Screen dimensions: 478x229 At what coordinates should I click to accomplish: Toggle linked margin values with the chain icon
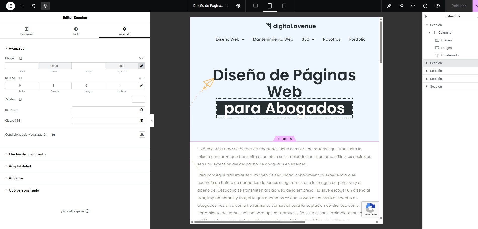click(x=141, y=66)
